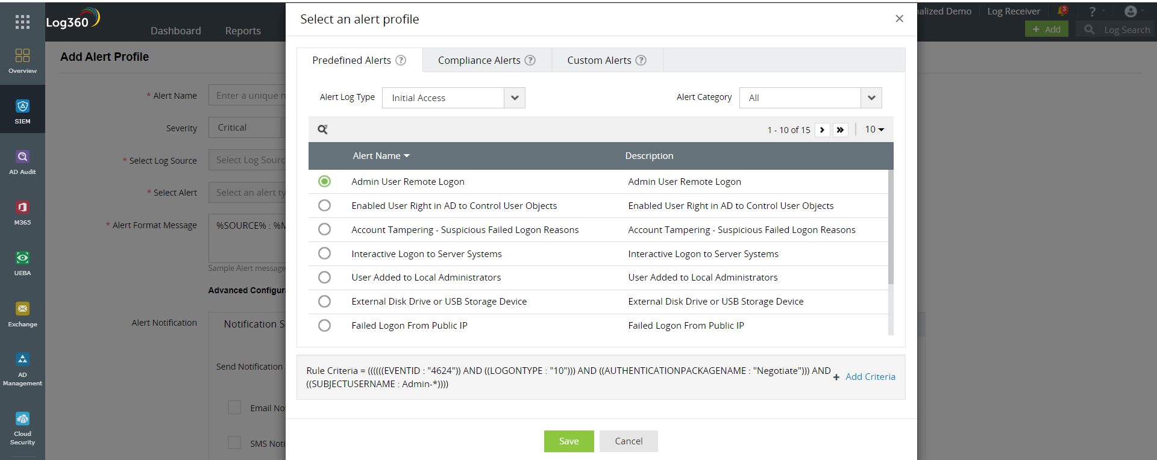Viewport: 1157px width, 460px height.
Task: Open the apps grid launcher icon
Action: [x=22, y=22]
